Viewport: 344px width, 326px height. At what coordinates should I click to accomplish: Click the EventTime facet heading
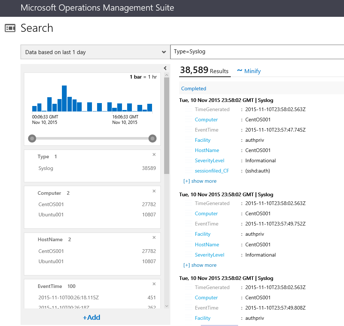tap(50, 287)
